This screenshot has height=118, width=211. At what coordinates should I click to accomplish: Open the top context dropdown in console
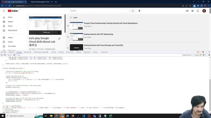pos(10,55)
